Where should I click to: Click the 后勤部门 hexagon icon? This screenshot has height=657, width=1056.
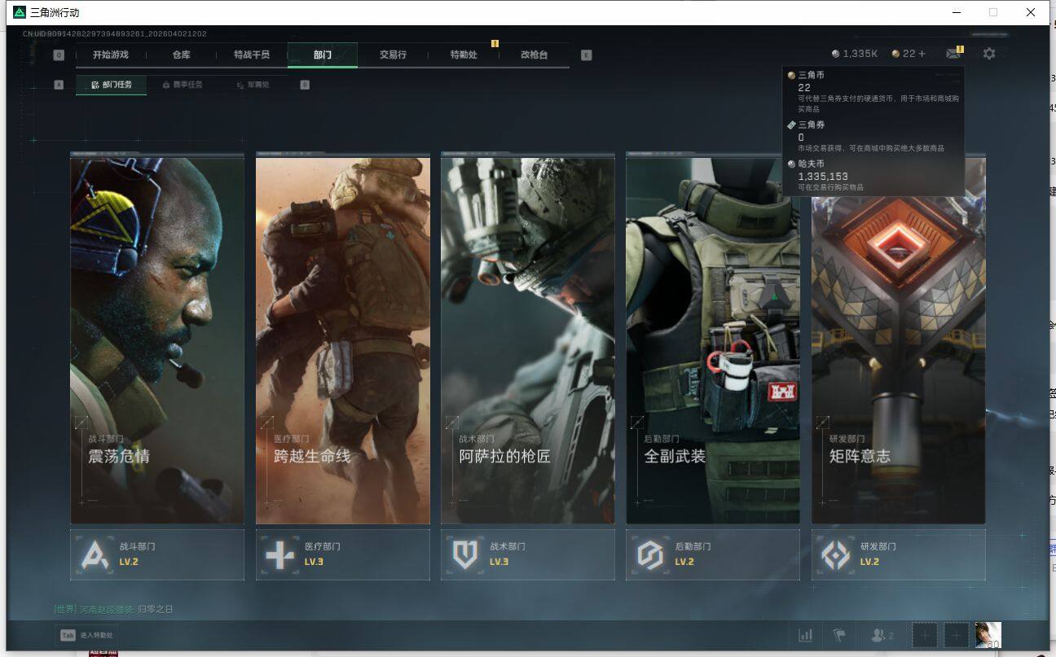(x=650, y=555)
